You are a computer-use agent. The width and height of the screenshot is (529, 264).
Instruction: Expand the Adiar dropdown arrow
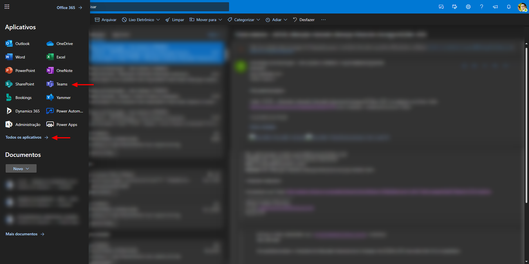[285, 20]
